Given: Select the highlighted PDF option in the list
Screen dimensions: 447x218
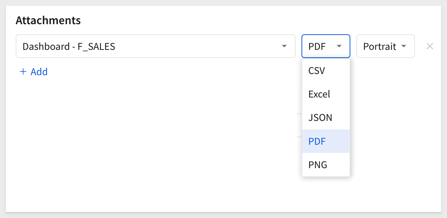Looking at the screenshot, I should [326, 141].
